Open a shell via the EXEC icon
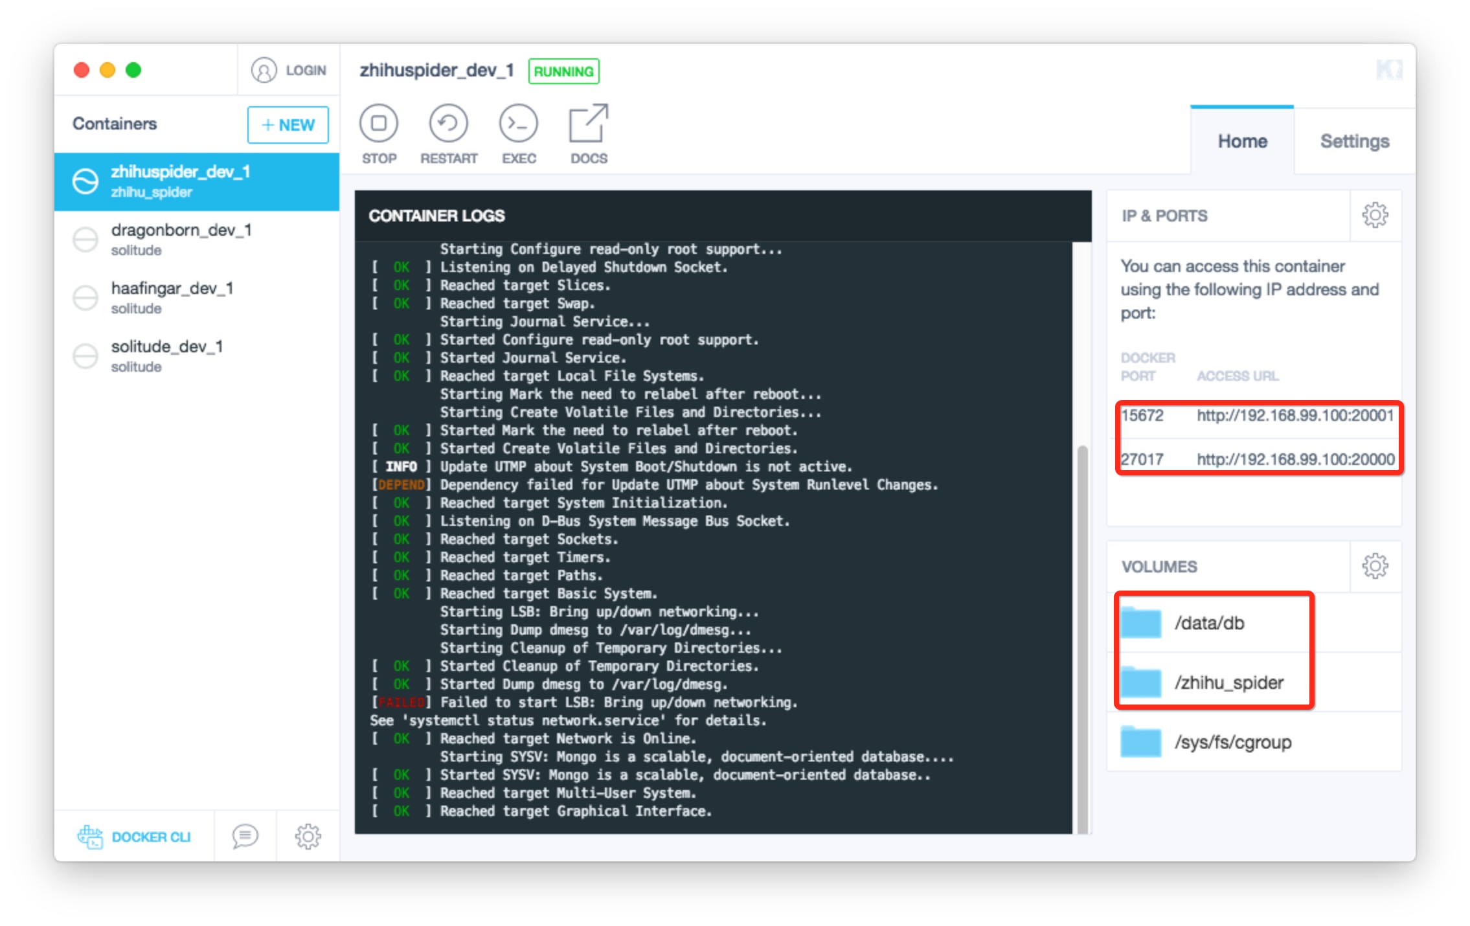Image resolution: width=1470 pixels, height=926 pixels. click(x=518, y=124)
